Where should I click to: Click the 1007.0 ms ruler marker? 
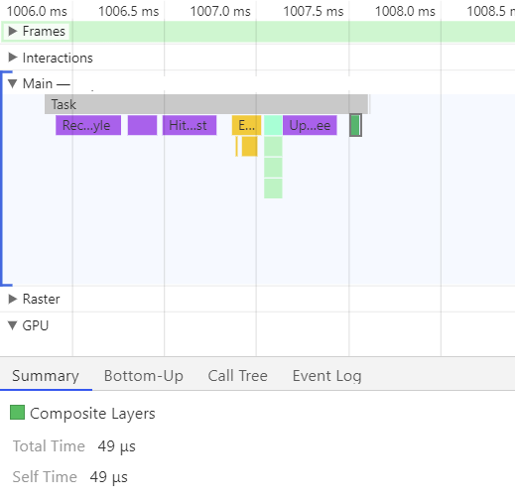[220, 12]
